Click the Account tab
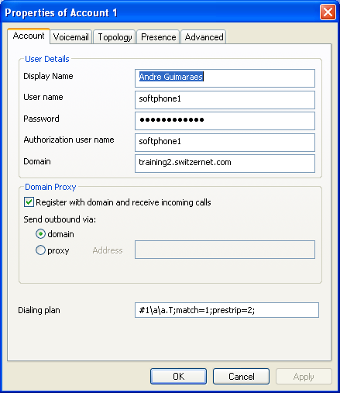Viewport: 340px width, 393px height. [x=29, y=36]
